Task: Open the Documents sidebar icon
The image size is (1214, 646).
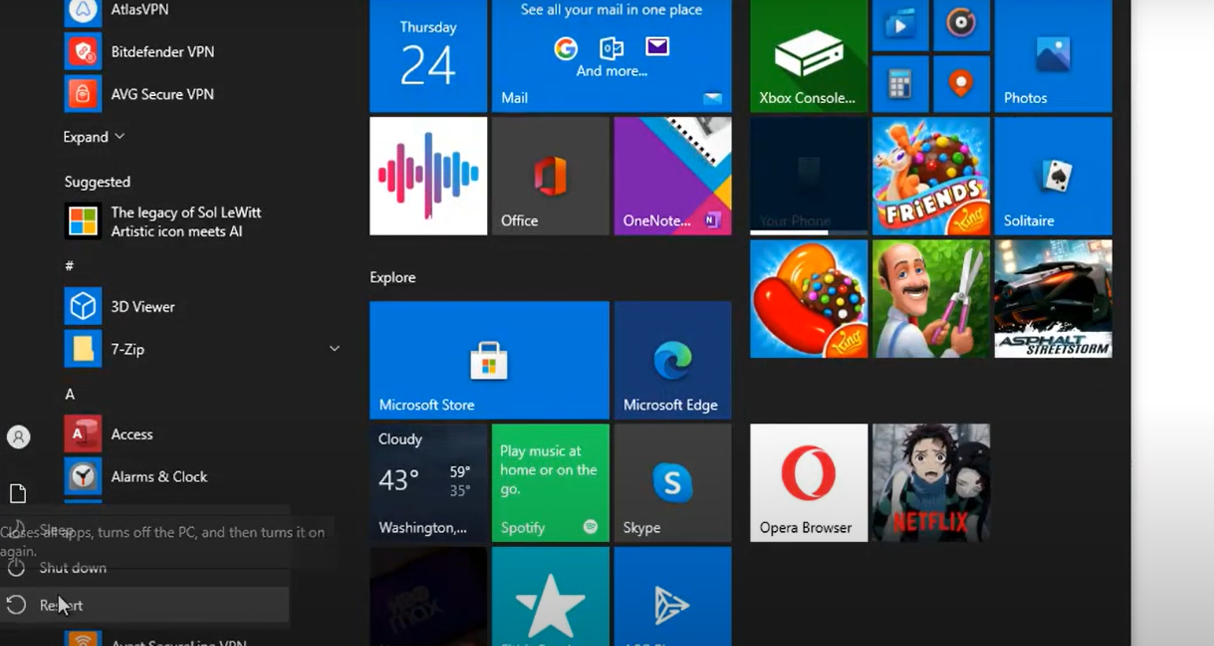Action: coord(18,494)
